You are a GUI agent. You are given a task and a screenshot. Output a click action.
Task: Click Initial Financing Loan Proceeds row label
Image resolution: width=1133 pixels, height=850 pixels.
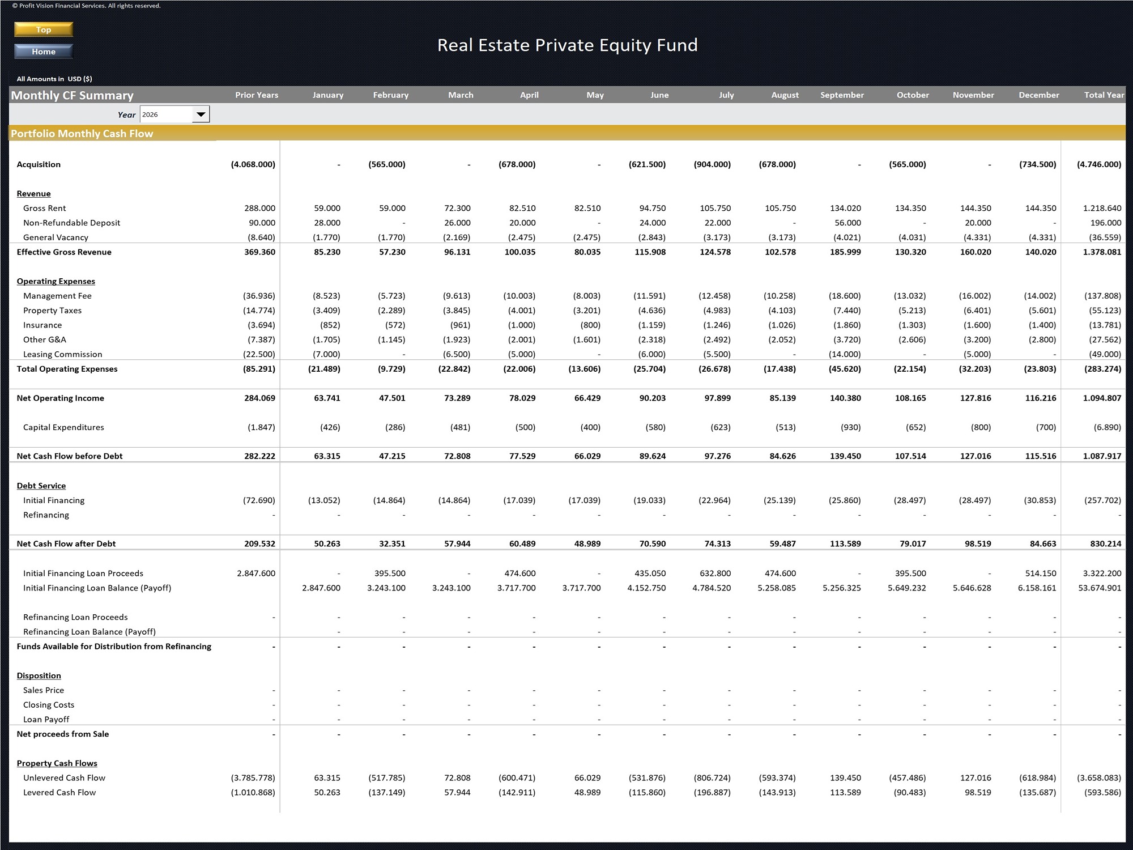[x=83, y=573]
